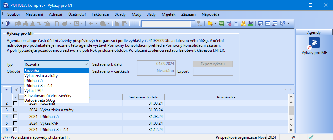
Task: Click the filter funnel icon beside search box
Action: pyautogui.click(x=199, y=23)
